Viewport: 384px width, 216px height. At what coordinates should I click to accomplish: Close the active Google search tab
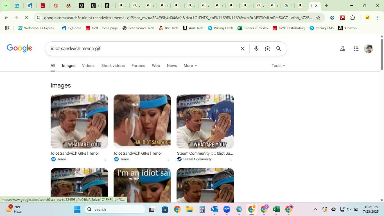pos(316,6)
